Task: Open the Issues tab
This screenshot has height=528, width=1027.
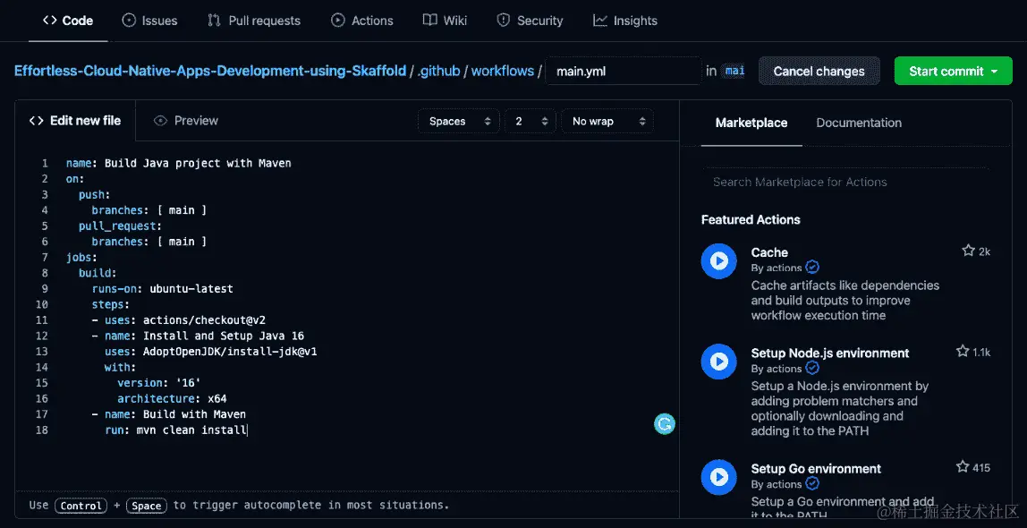Action: point(149,21)
